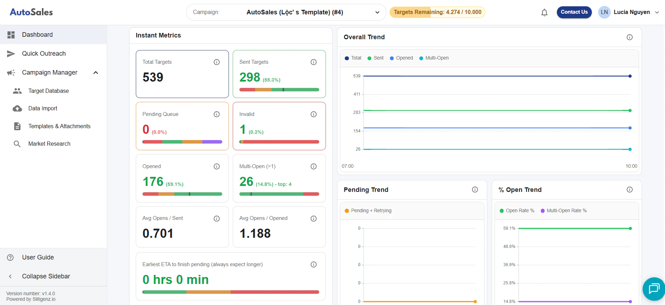This screenshot has height=305, width=665.
Task: Show info for Overall Trend chart
Action: (630, 37)
